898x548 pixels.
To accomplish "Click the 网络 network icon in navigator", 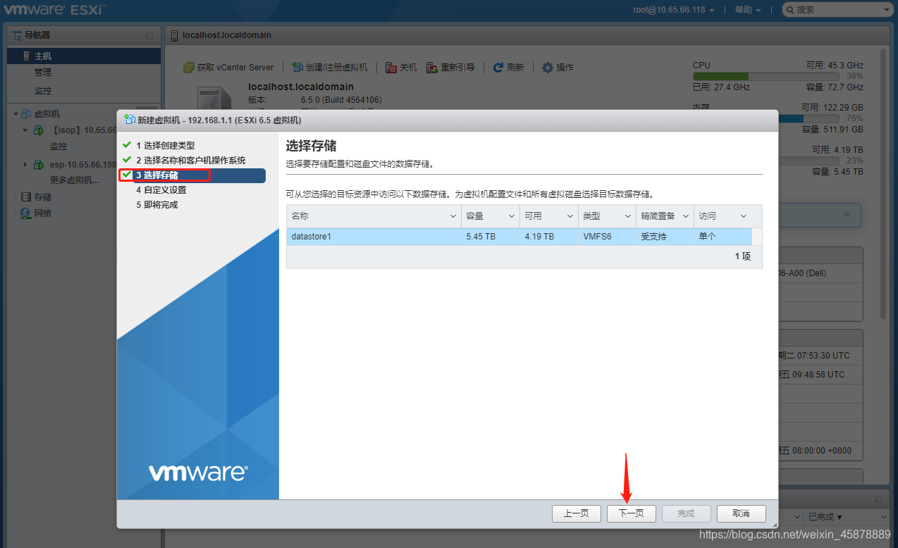I will coord(26,213).
